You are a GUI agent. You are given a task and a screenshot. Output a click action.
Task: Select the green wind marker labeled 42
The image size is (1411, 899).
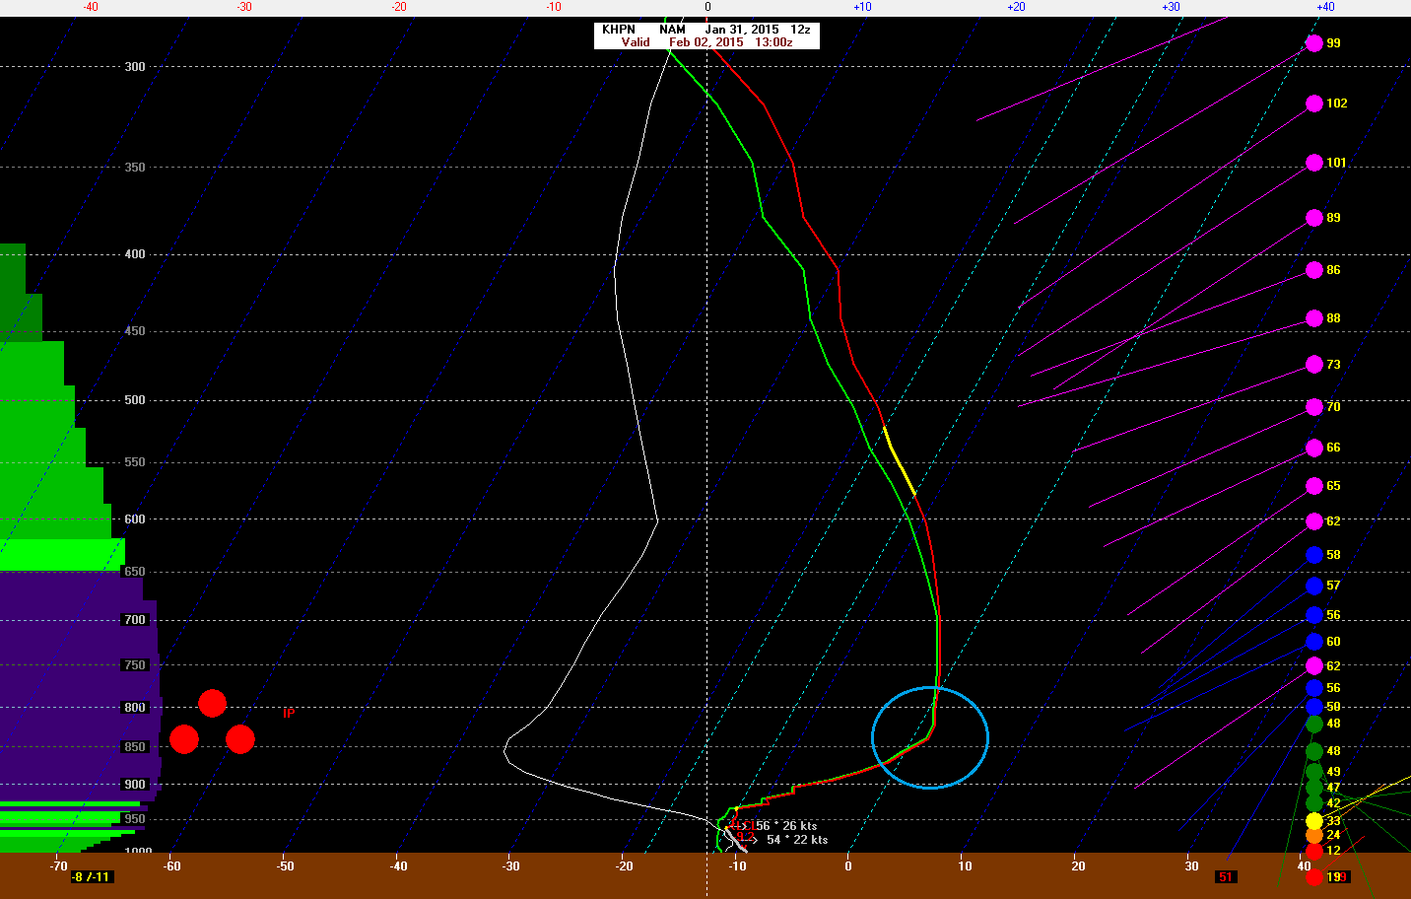click(1313, 803)
